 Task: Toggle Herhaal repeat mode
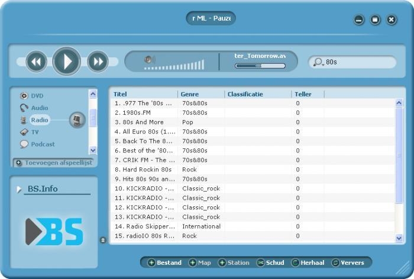click(308, 262)
